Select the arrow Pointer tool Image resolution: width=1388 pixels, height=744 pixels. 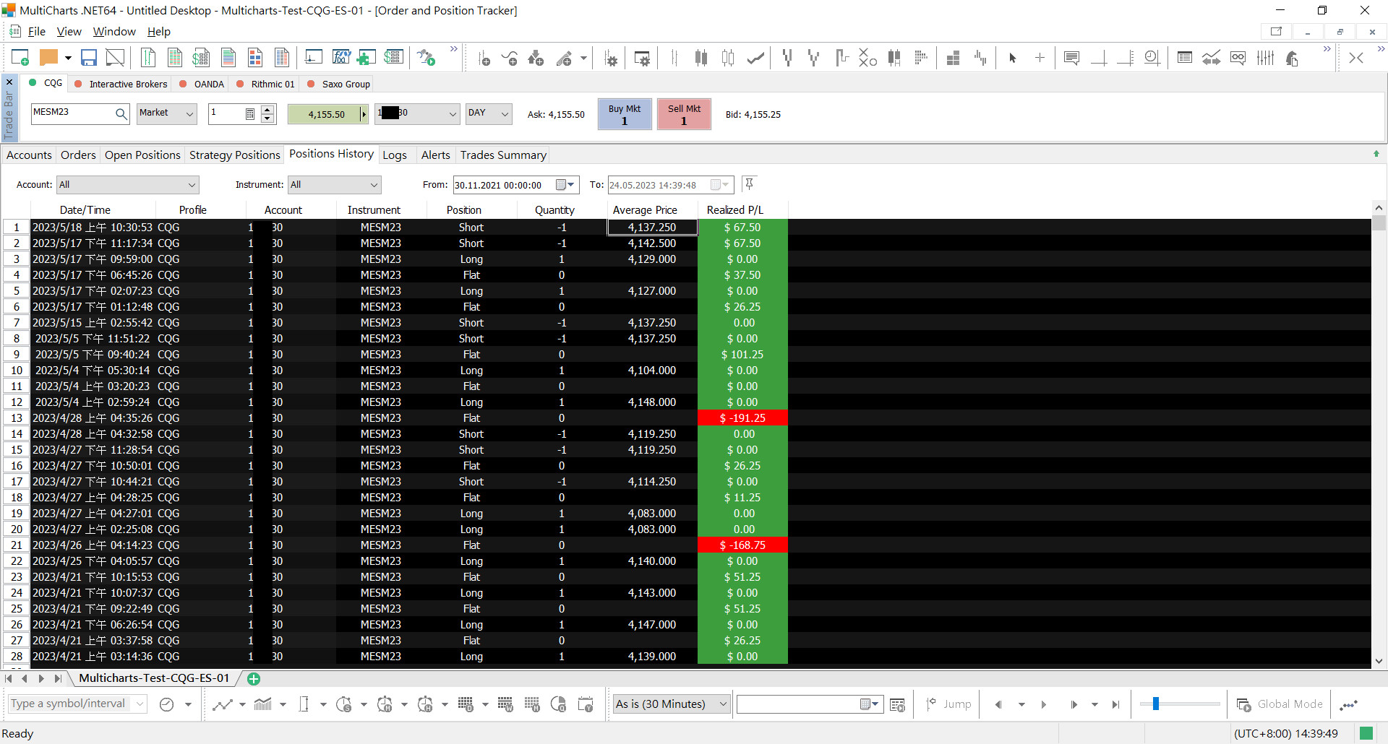pos(1013,58)
